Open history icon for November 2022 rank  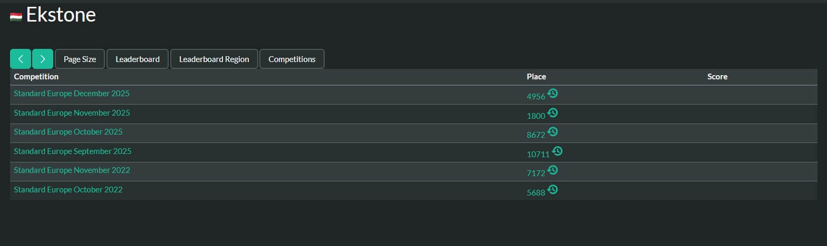[552, 170]
